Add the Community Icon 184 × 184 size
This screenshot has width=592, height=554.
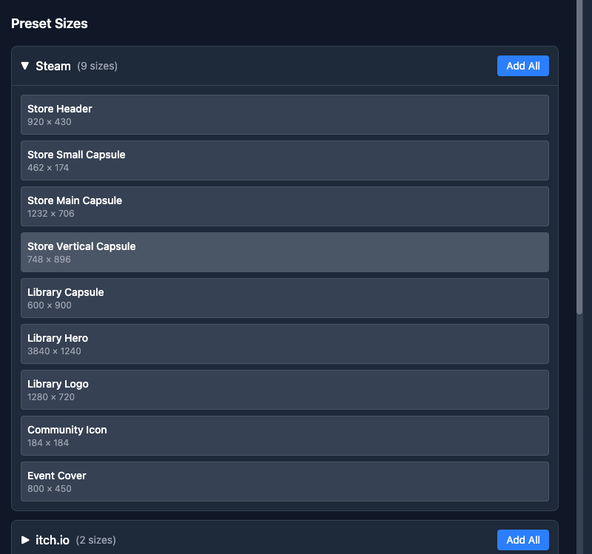[284, 436]
